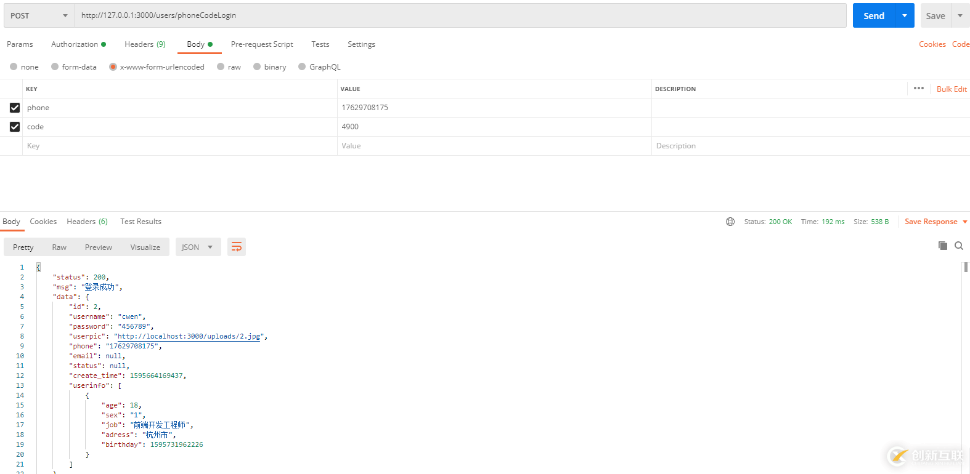Open the Pre-request Script tab
Image resolution: width=970 pixels, height=474 pixels.
click(x=262, y=44)
